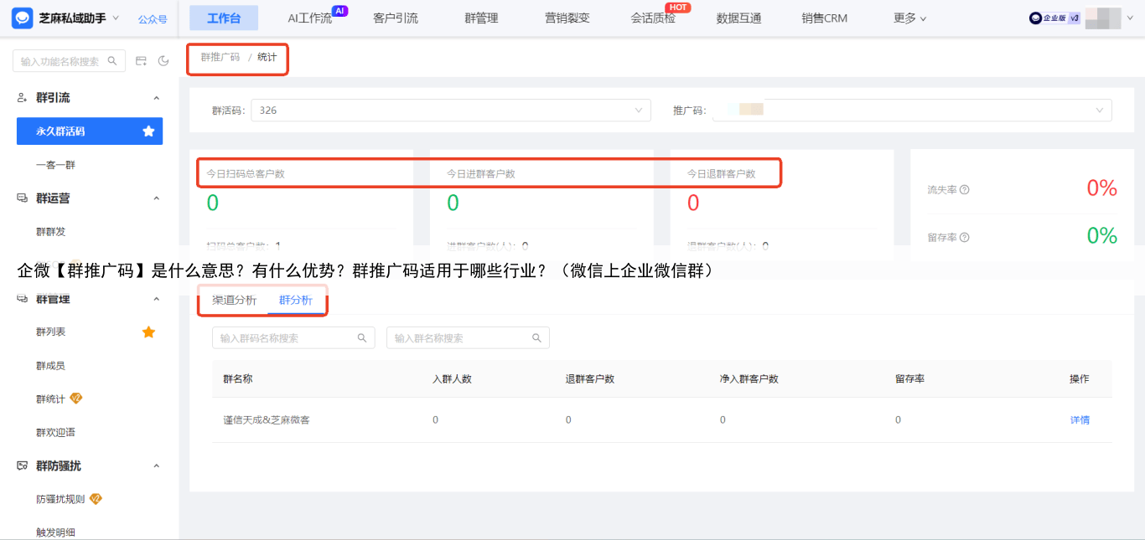
Task: Click the 输入功能名称搜索 input field
Action: (x=60, y=61)
